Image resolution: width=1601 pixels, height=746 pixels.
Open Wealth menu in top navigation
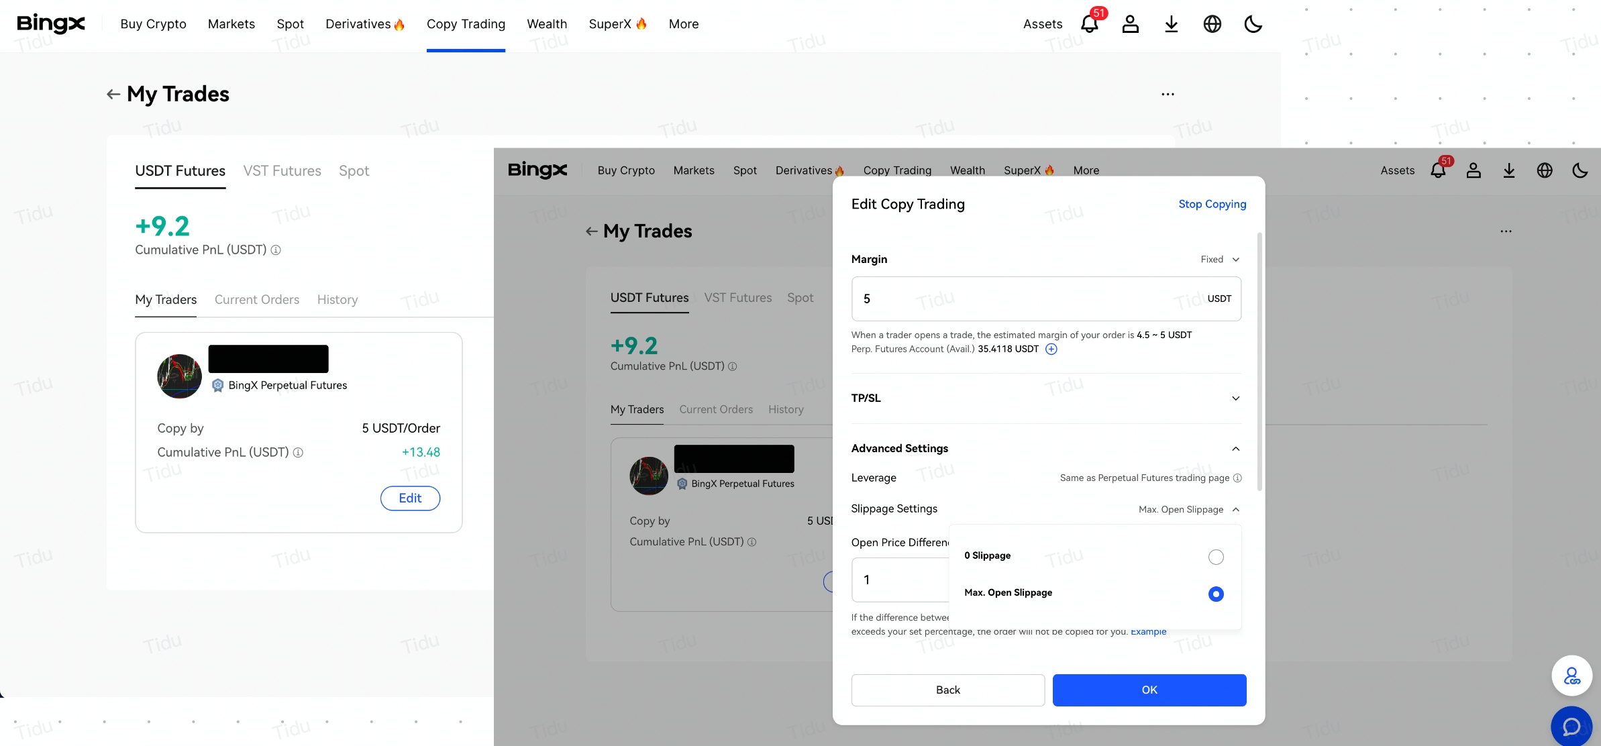pyautogui.click(x=547, y=24)
